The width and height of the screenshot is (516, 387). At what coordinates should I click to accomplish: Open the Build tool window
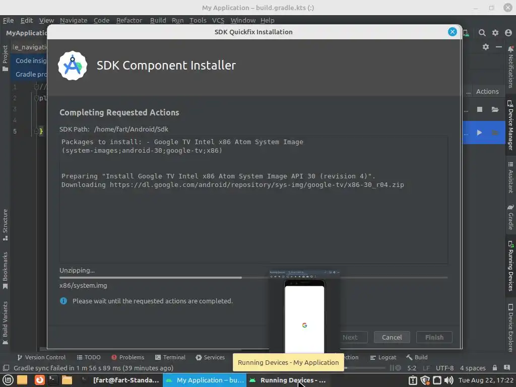[417, 357]
